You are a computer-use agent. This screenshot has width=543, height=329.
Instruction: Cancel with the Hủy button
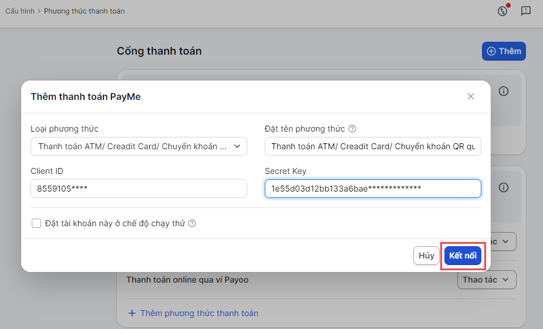point(427,256)
